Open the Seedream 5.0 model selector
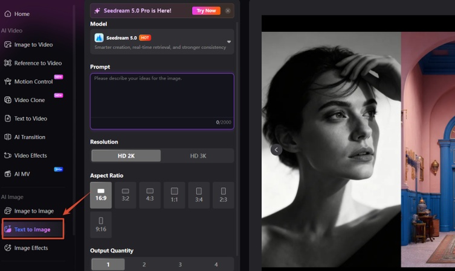 (x=162, y=42)
